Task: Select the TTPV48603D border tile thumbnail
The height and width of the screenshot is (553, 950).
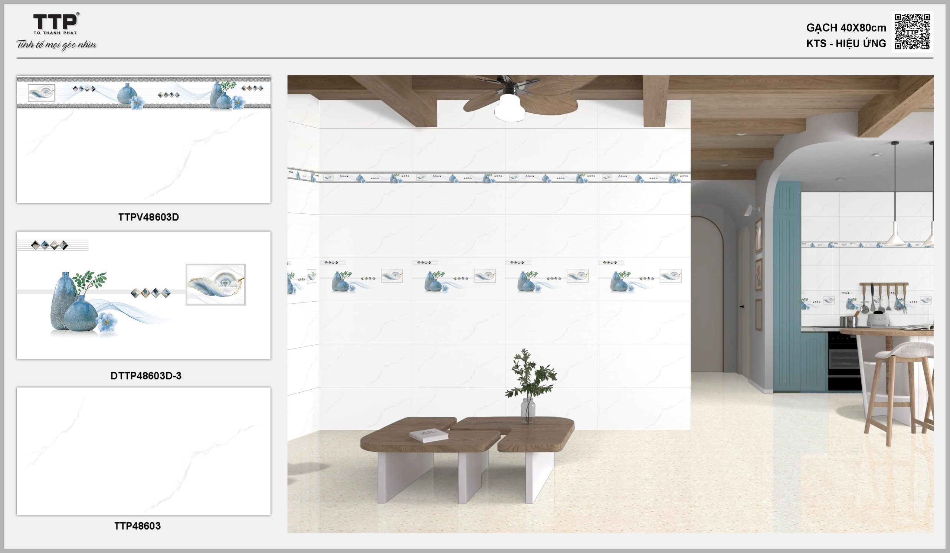Action: click(143, 139)
